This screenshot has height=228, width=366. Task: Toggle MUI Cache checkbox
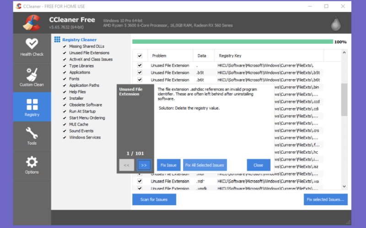pyautogui.click(x=65, y=124)
